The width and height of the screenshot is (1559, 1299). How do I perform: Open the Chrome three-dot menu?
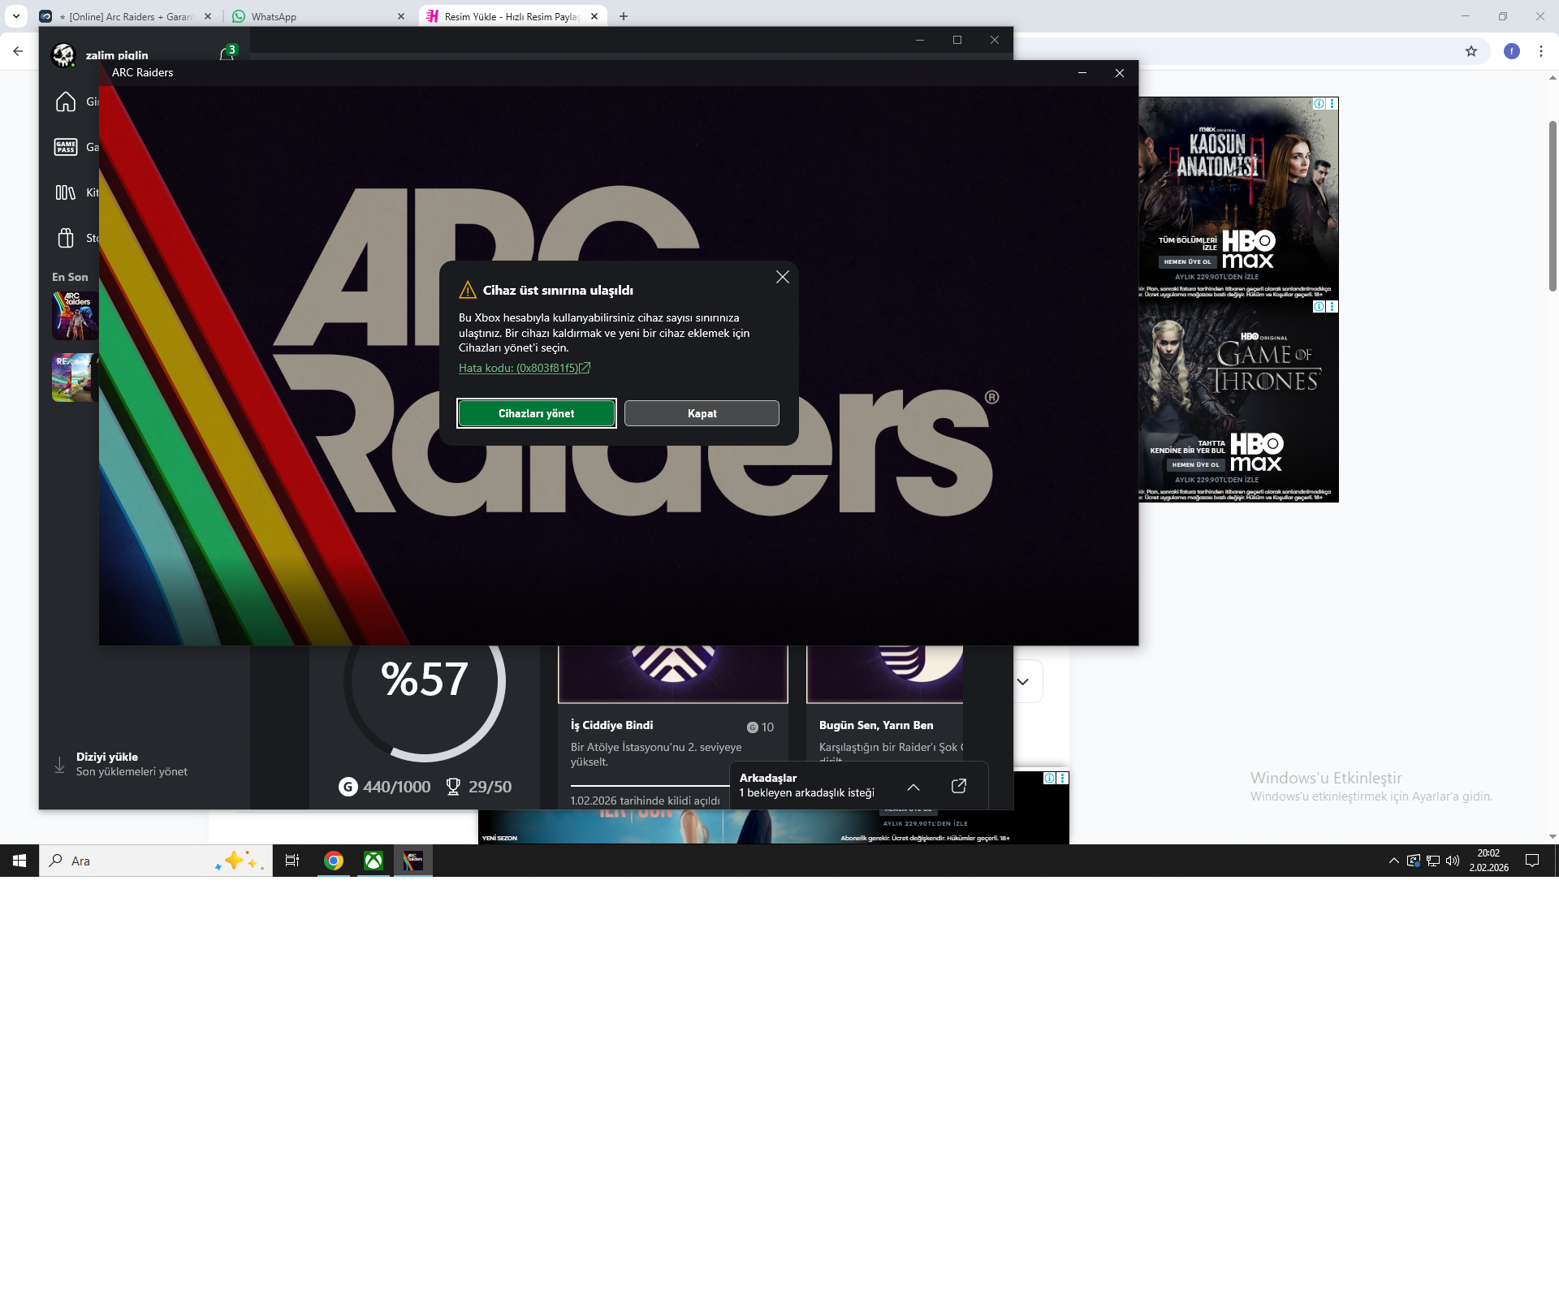pos(1541,51)
